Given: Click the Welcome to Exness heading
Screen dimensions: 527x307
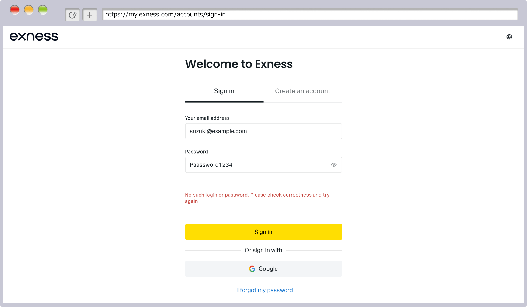Looking at the screenshot, I should (239, 64).
